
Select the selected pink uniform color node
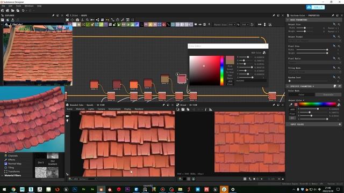(x=182, y=79)
